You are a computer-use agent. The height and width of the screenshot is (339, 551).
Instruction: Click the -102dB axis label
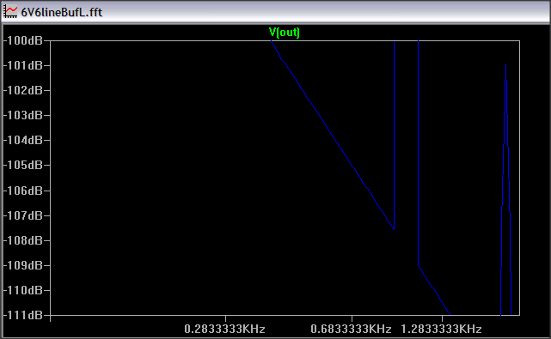23,90
